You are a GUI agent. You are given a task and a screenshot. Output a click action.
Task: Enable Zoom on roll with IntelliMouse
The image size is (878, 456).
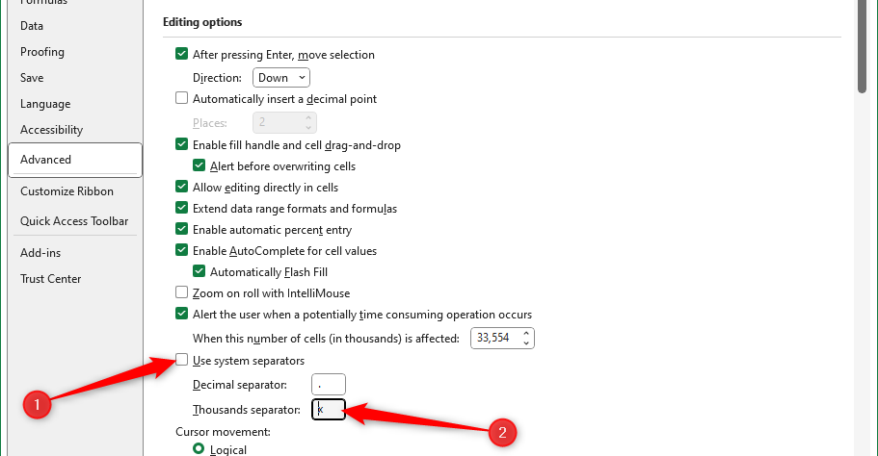(x=181, y=293)
